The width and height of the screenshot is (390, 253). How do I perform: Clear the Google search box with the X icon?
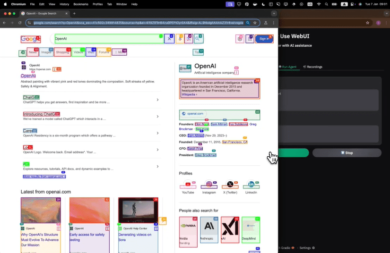169,39
